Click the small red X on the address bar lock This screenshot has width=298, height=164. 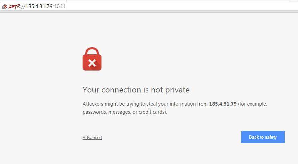[x=5, y=7]
